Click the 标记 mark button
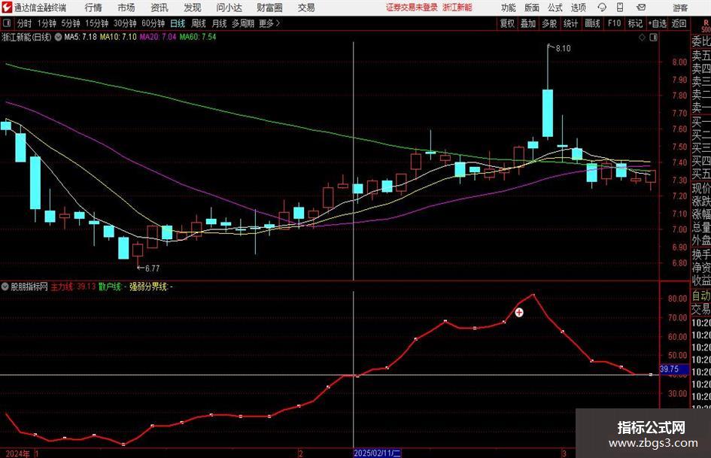 tap(635, 23)
